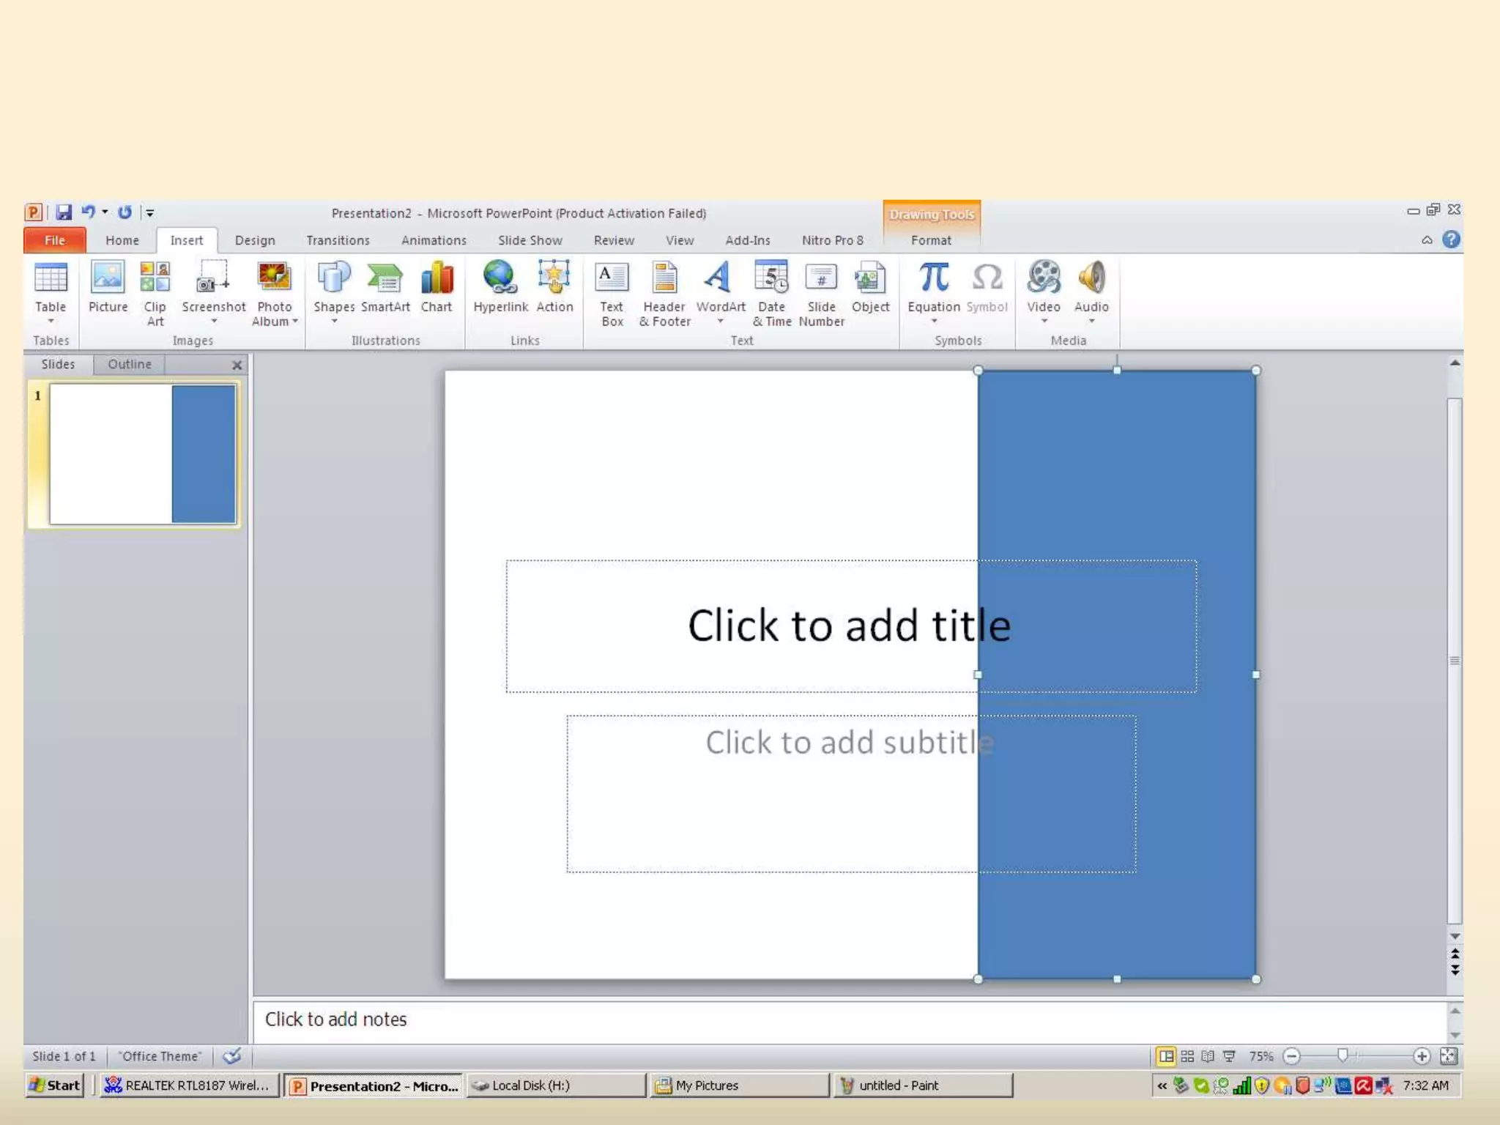The width and height of the screenshot is (1500, 1125).
Task: Click the zoom slider handle
Action: tap(1342, 1055)
